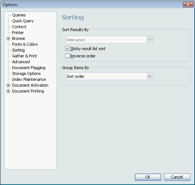Uncheck Sticky result list sort
Viewport: 195px width, 185px height.
coord(67,48)
